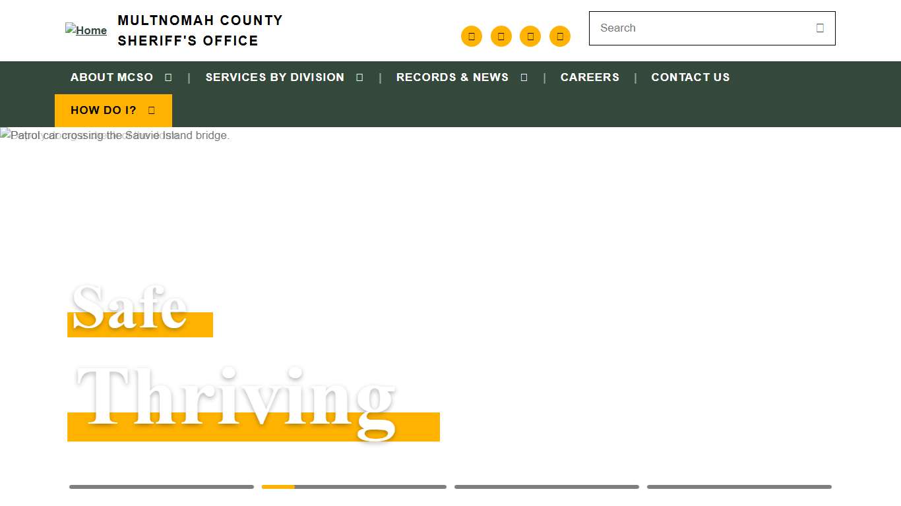The image size is (901, 506).
Task: Select the second carousel slide indicator
Action: pos(354,487)
